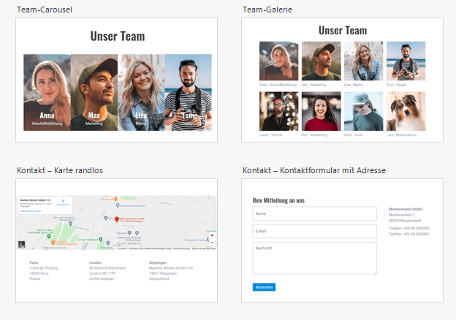This screenshot has height=320, width=456.
Task: Click the 'Manfred-Wörner-Straße 115' address under Göppingen
Action: pos(171,268)
